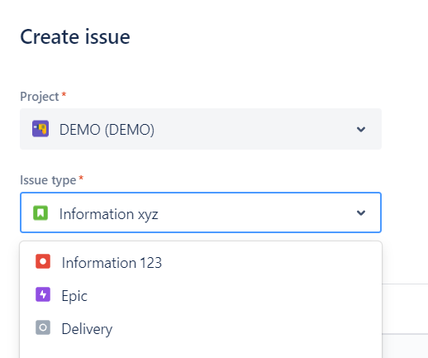Screen dimensions: 428x358
Task: Click the DEMO project avatar icon
Action: pyautogui.click(x=40, y=129)
